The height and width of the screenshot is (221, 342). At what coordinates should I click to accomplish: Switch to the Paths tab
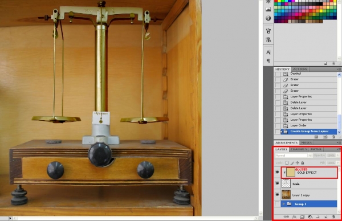(x=316, y=149)
